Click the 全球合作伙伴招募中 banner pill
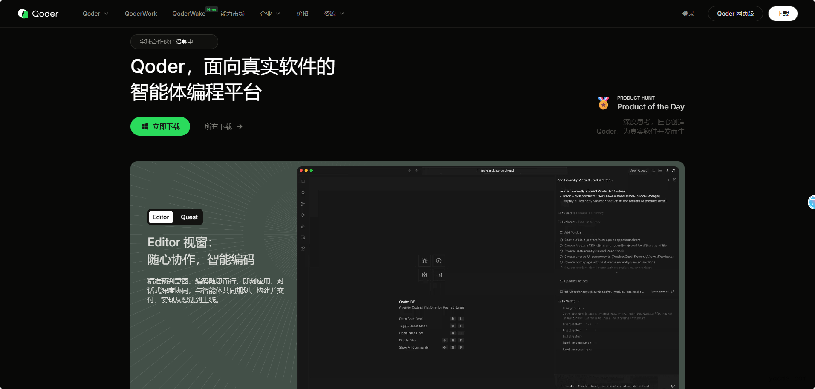The width and height of the screenshot is (815, 389). (x=174, y=42)
